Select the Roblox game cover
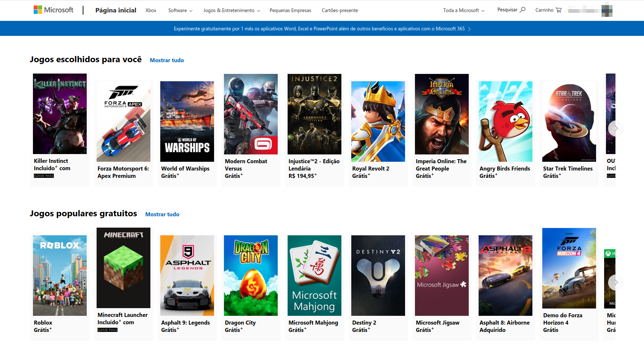 [x=60, y=275]
